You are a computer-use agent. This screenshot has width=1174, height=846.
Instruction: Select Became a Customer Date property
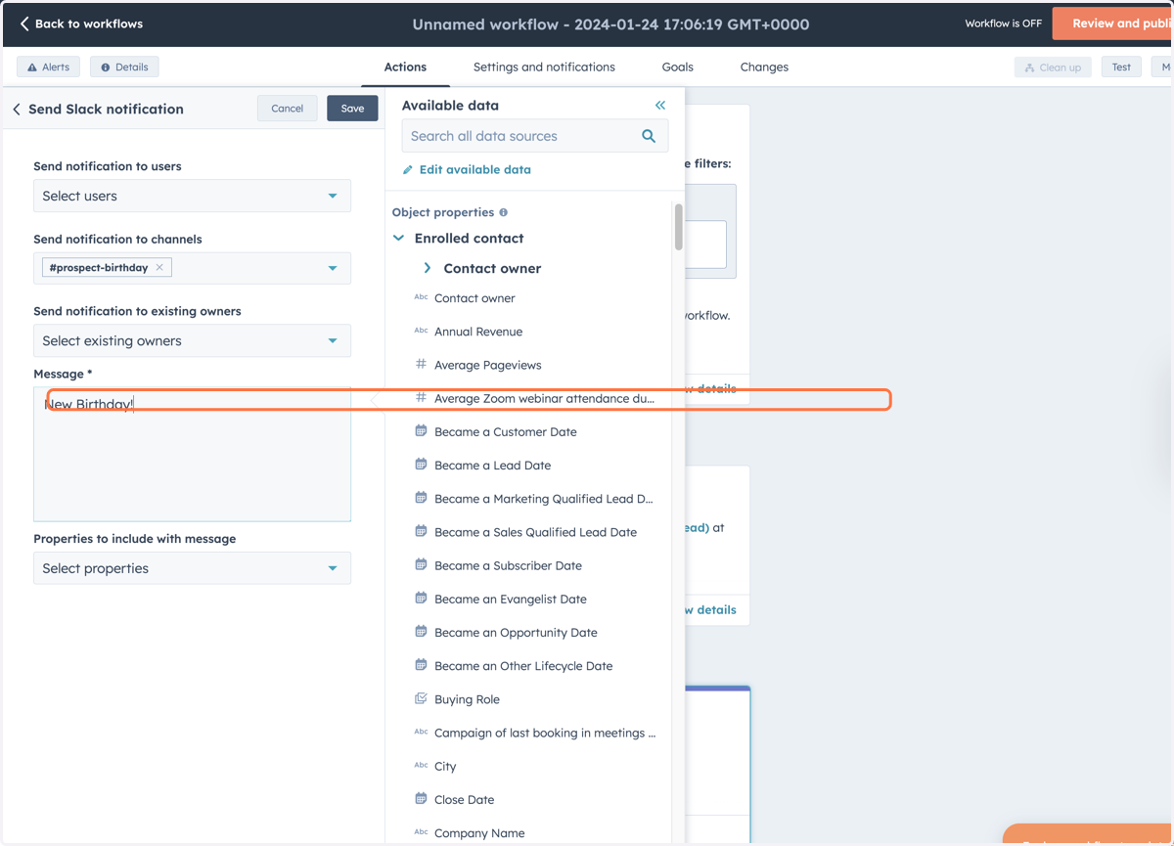tap(505, 431)
